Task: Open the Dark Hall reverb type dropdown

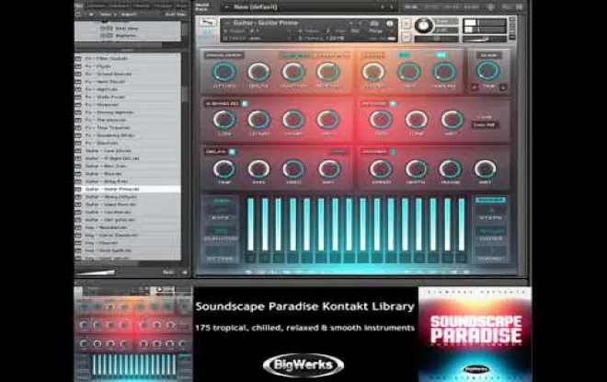Action: [485, 125]
